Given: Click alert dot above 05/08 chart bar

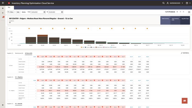Looking at the screenshot, I should (x=41, y=29).
